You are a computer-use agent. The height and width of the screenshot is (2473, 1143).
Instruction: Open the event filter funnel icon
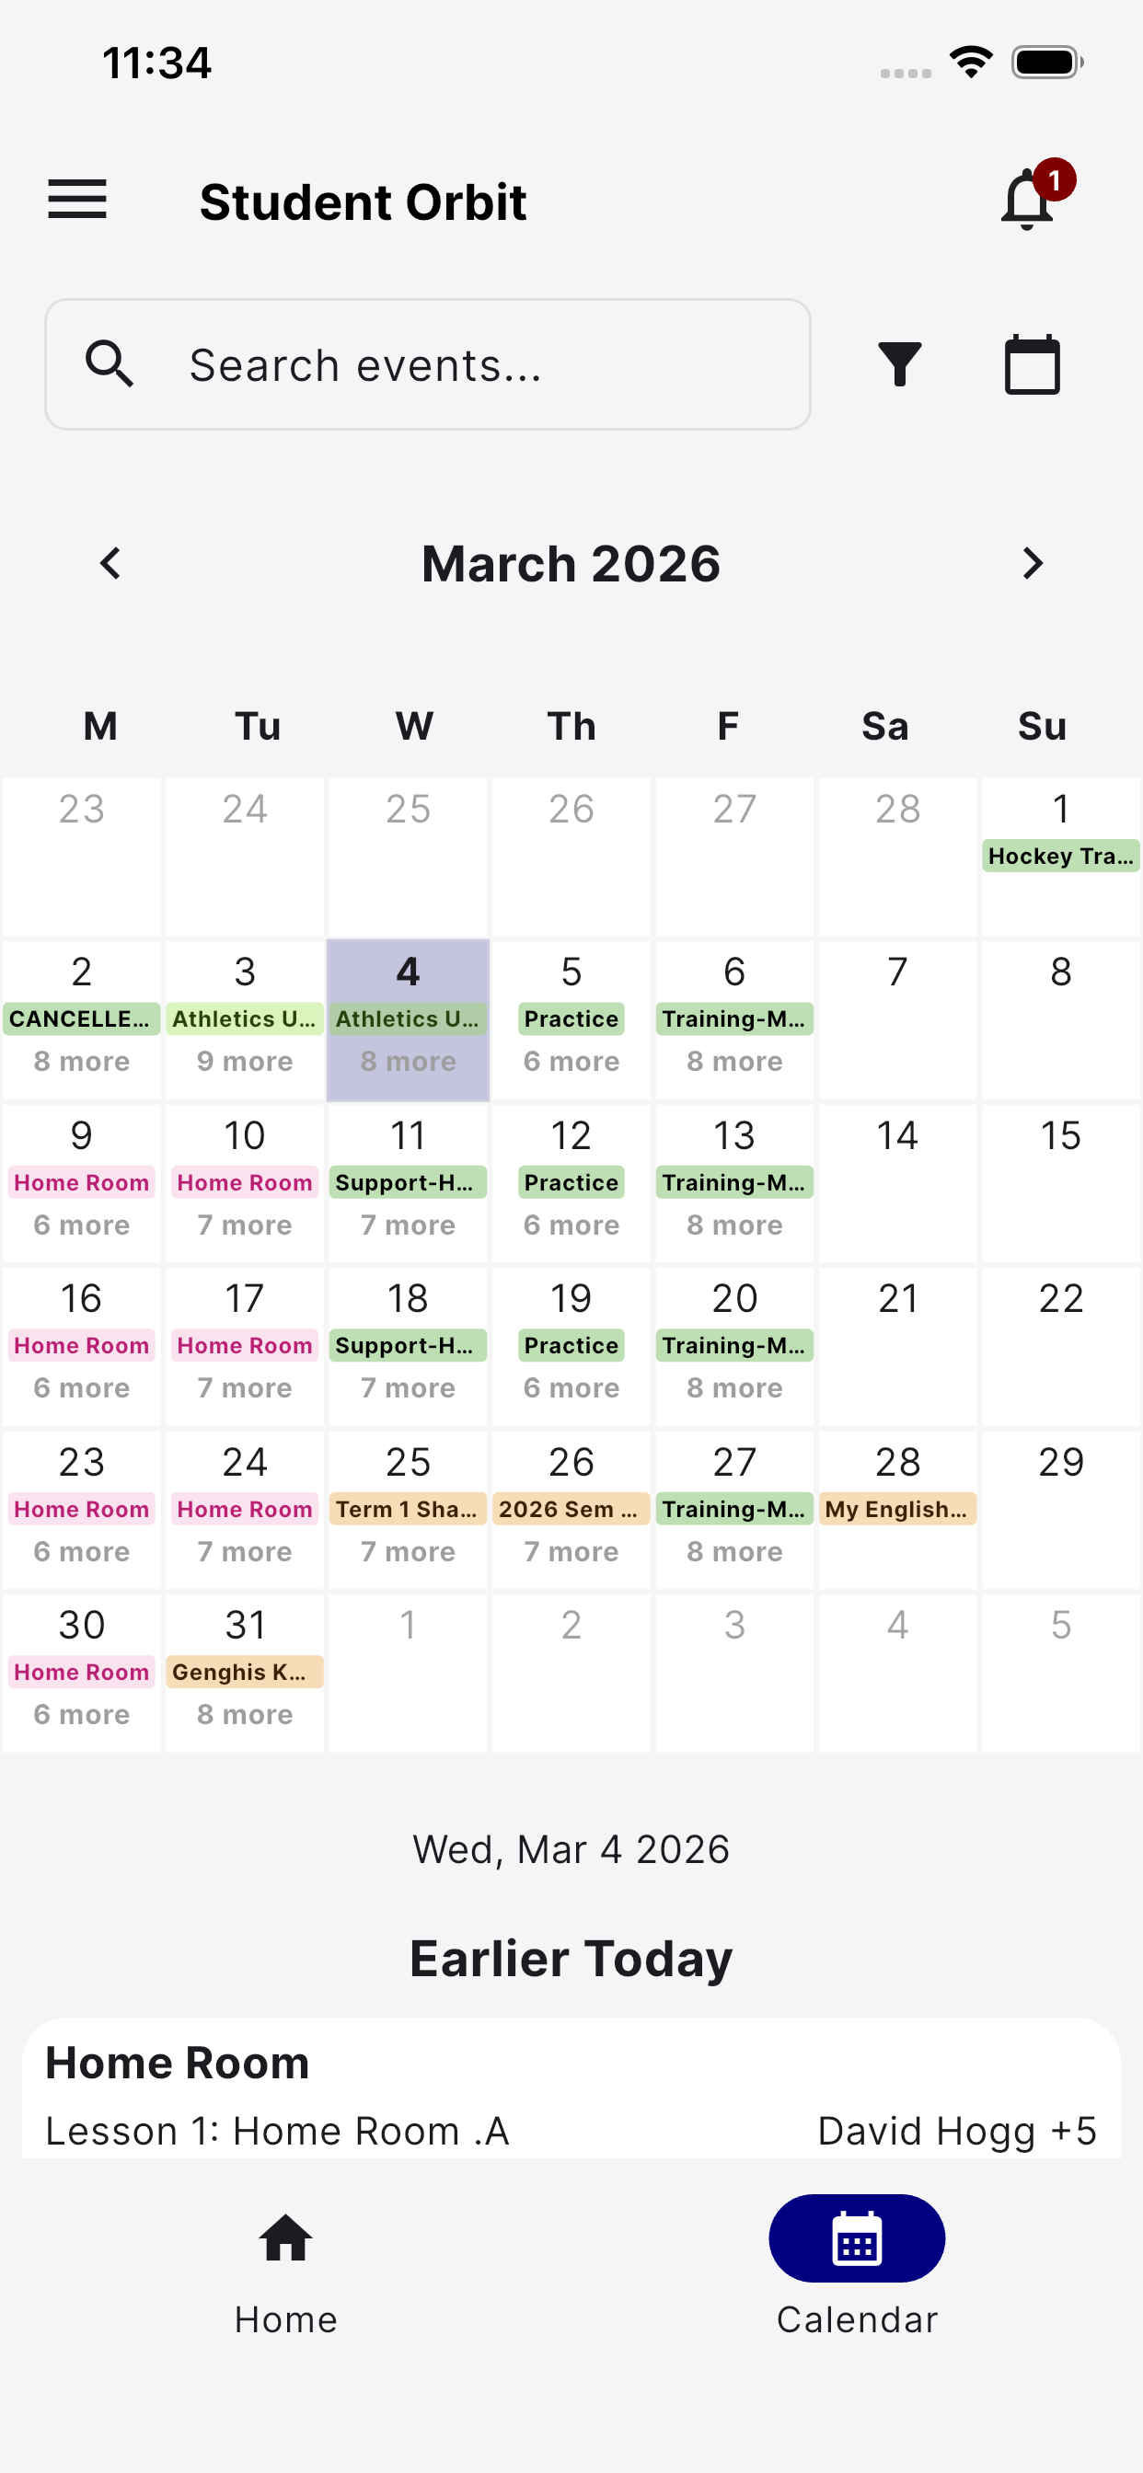click(899, 365)
